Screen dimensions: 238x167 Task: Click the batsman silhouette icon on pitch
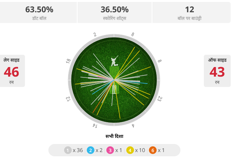(115, 61)
